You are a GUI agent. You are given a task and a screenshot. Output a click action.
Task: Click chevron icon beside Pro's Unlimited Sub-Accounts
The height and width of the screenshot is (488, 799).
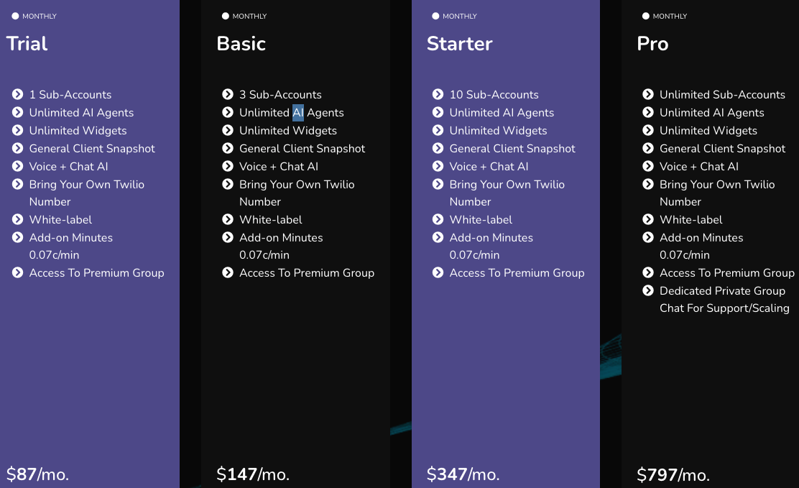[x=648, y=94]
